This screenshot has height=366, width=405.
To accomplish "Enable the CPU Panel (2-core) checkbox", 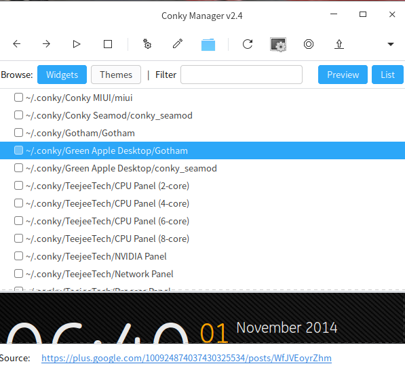I will (18, 186).
